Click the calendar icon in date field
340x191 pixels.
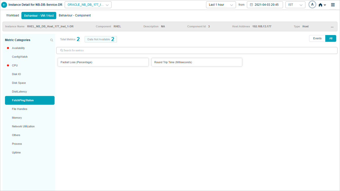coord(251,5)
